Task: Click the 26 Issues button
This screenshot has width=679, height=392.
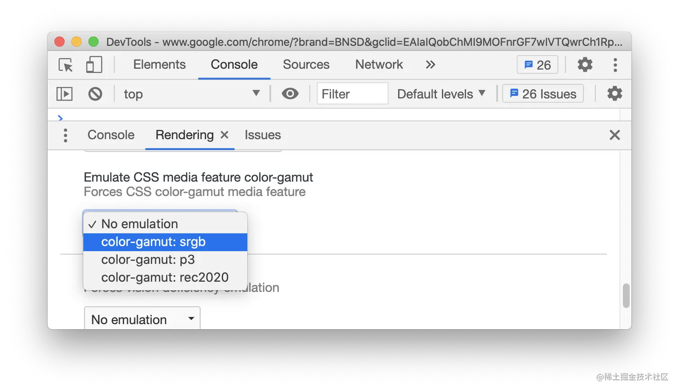Action: click(543, 94)
